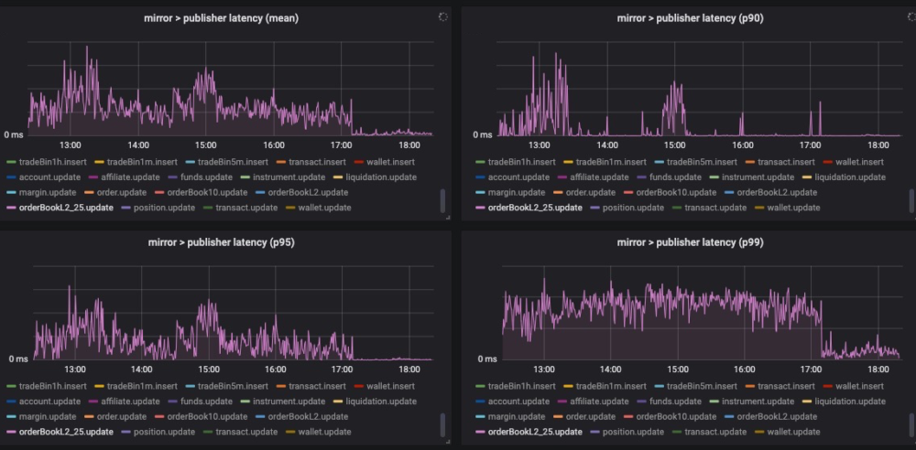916x450 pixels.
Task: Click the legend scrollbar in the mean panel
Action: [x=442, y=201]
